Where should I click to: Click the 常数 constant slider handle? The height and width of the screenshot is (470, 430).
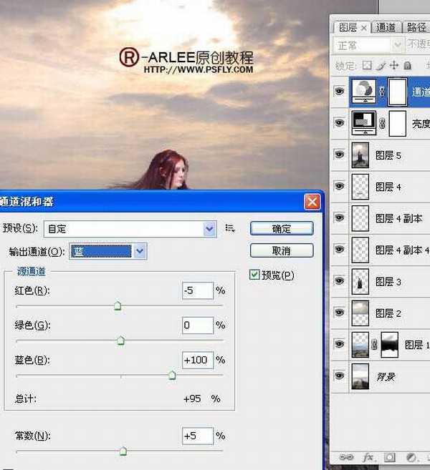[123, 451]
